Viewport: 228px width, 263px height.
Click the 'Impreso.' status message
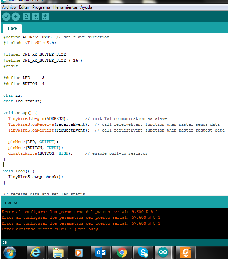pos(11,203)
